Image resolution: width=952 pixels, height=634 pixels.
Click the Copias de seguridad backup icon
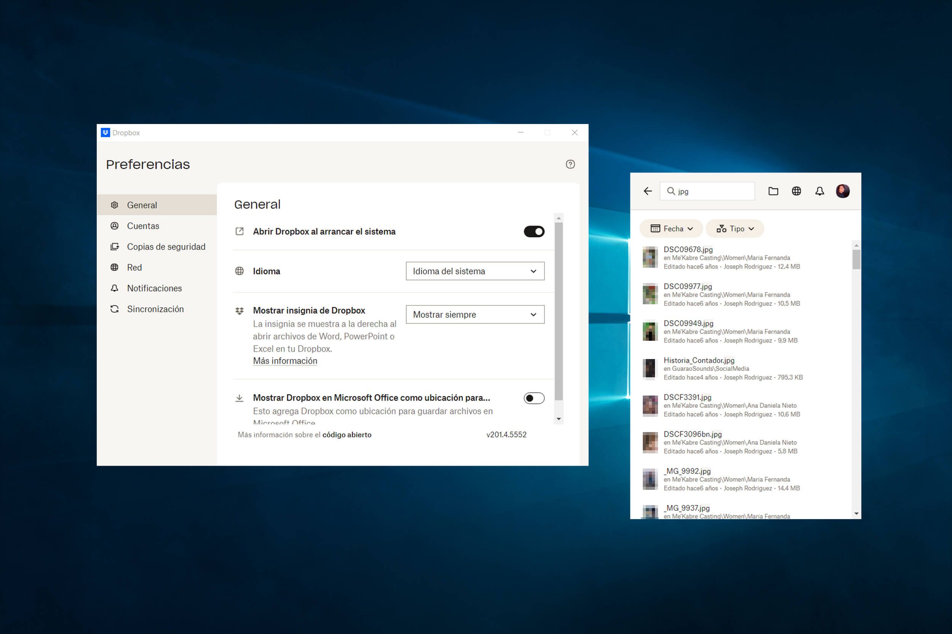[x=115, y=247]
